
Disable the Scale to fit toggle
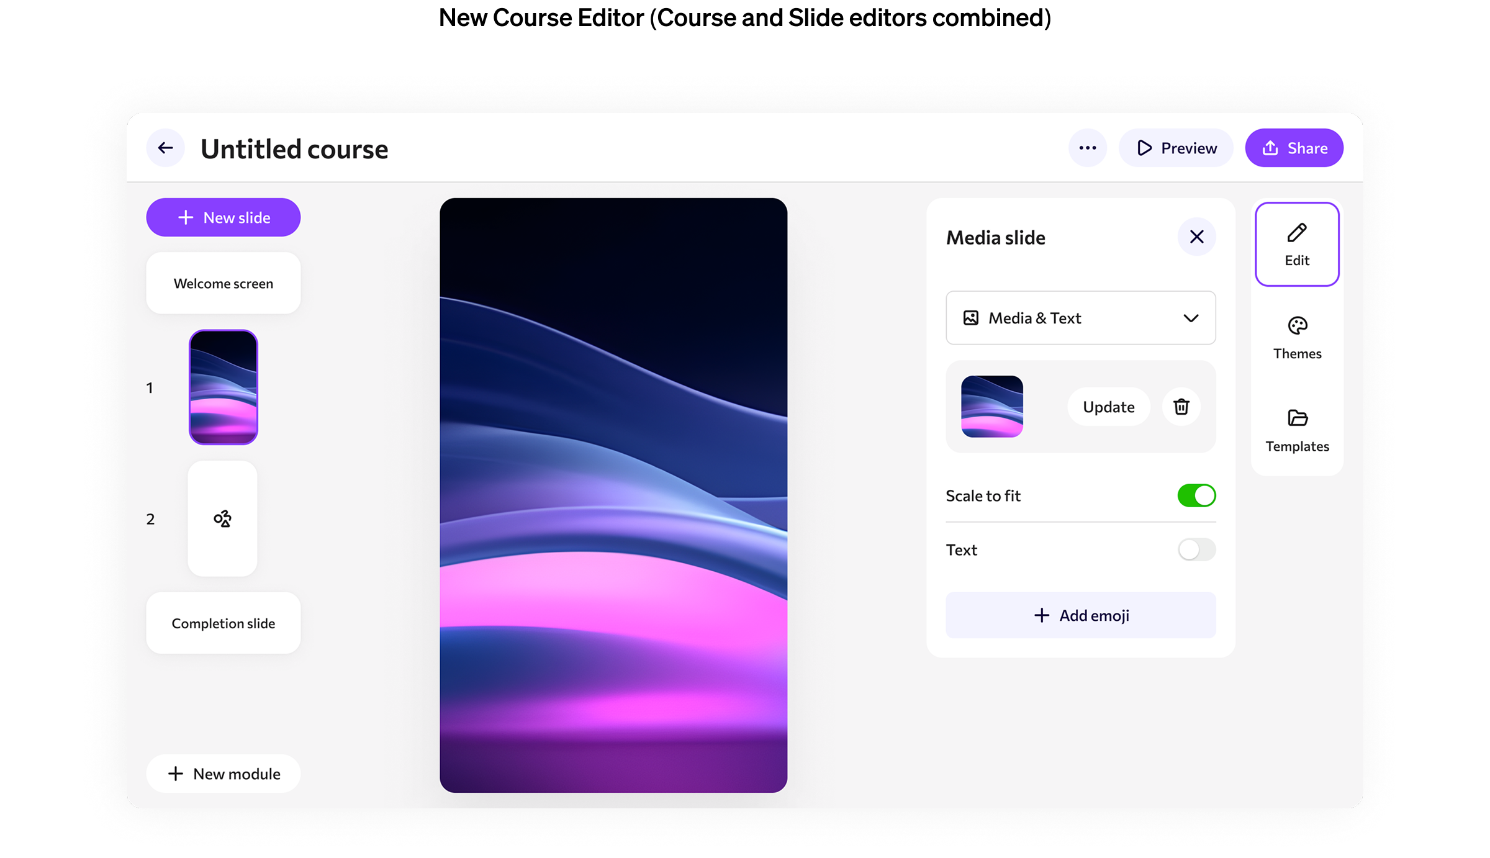1196,495
